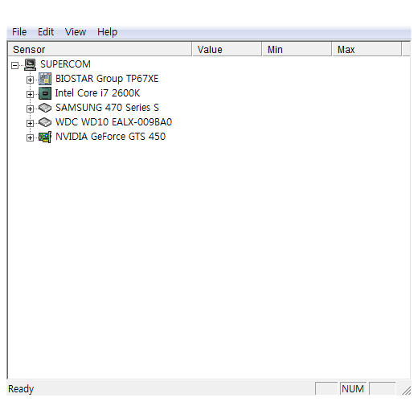Click the Min column header
Screen dimensions: 418x402
(297, 49)
